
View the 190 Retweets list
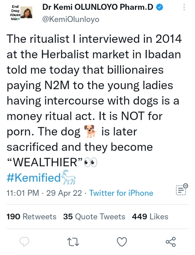click(x=31, y=216)
